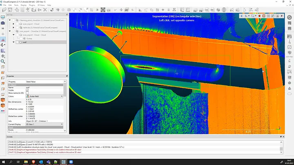Image resolution: width=294 pixels, height=165 pixels.
Task: Toggle checkbox for table.las entry
Action: pyautogui.click(x=17, y=27)
